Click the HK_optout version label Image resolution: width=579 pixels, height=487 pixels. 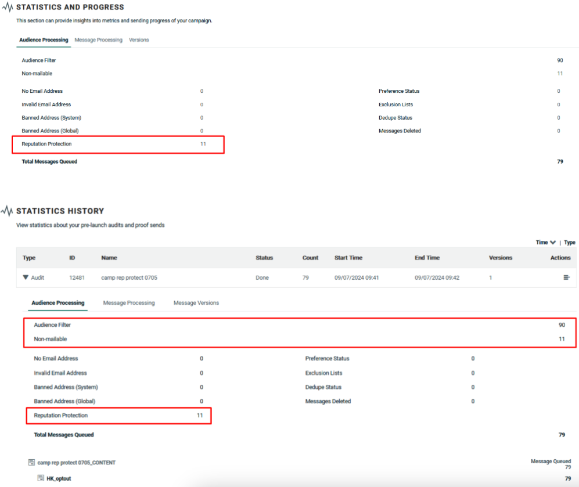tap(59, 478)
